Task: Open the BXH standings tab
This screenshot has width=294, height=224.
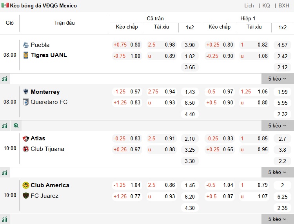Action: [284, 6]
